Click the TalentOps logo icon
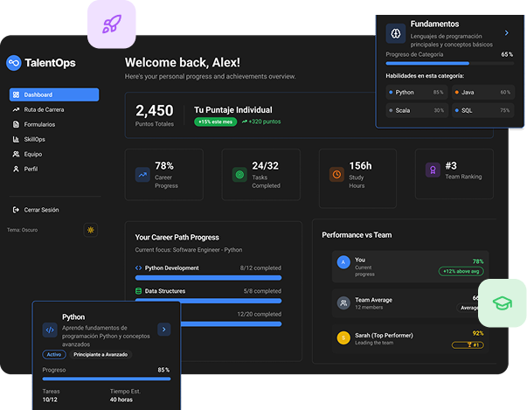Screen dimensions: 527x410 click(13, 62)
